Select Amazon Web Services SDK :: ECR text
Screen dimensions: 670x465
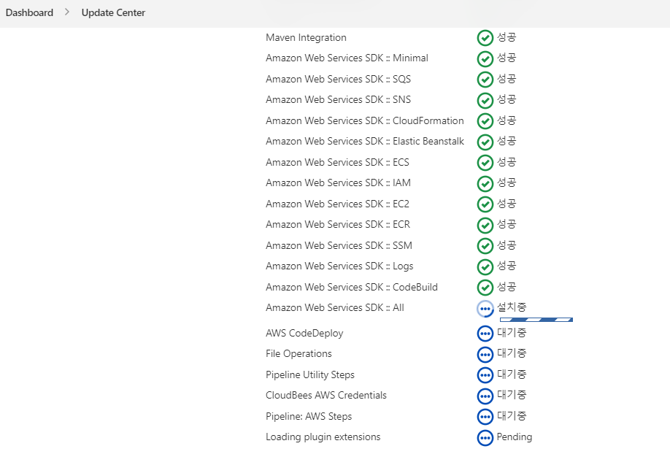[x=338, y=224]
